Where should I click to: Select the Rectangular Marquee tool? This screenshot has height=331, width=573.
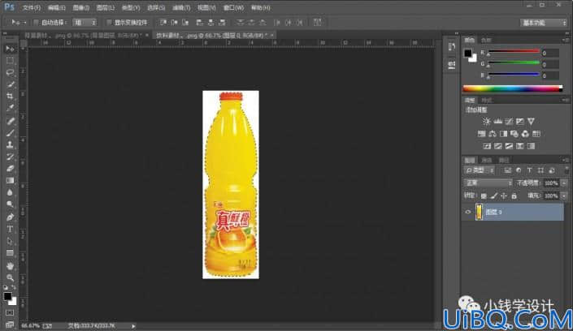(x=10, y=61)
